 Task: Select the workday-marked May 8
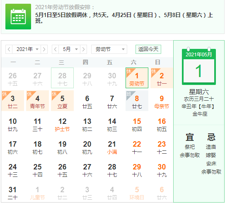137,101
